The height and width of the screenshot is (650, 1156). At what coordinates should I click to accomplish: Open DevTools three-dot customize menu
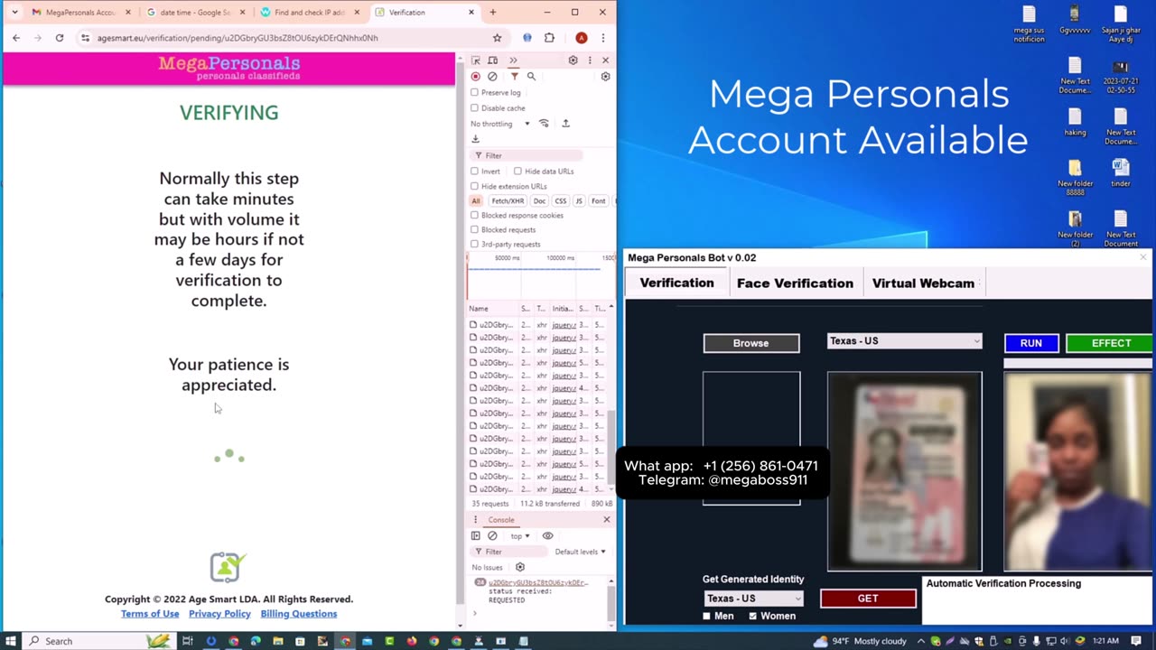pos(590,60)
